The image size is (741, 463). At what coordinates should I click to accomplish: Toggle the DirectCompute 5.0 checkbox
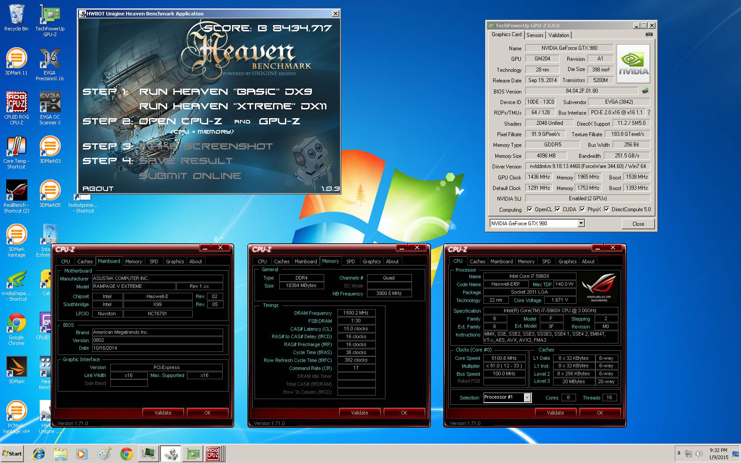pyautogui.click(x=606, y=209)
